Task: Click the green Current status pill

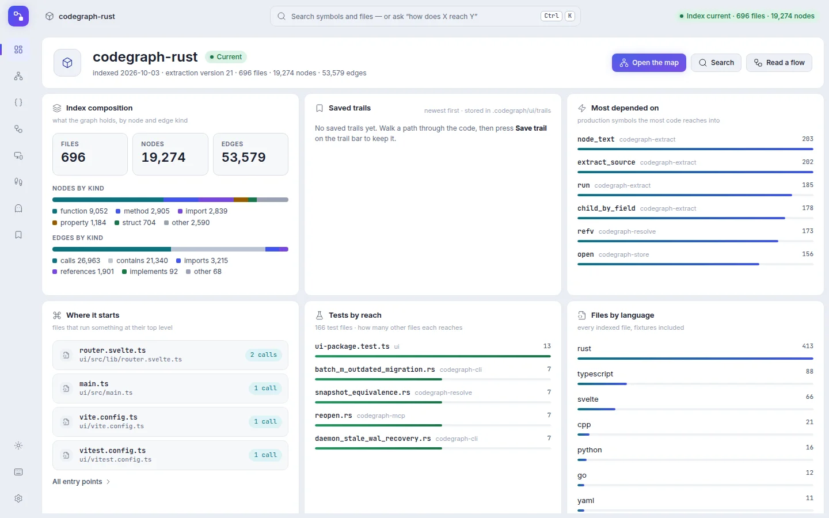Action: tap(226, 57)
